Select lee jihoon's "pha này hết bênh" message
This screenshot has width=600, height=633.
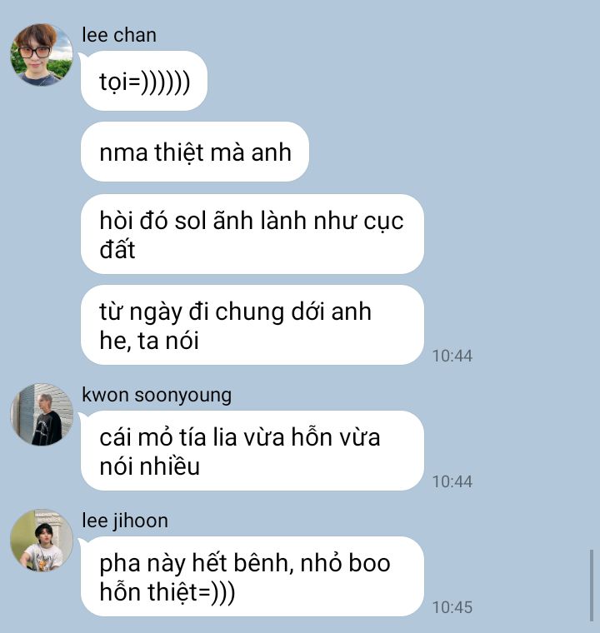coord(252,576)
